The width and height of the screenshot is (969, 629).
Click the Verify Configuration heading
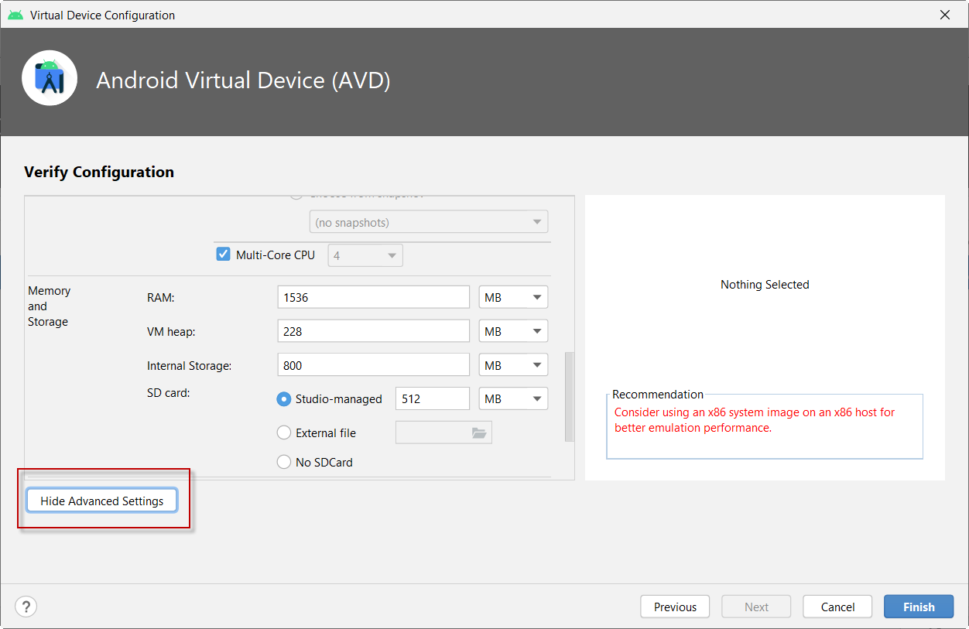click(99, 172)
